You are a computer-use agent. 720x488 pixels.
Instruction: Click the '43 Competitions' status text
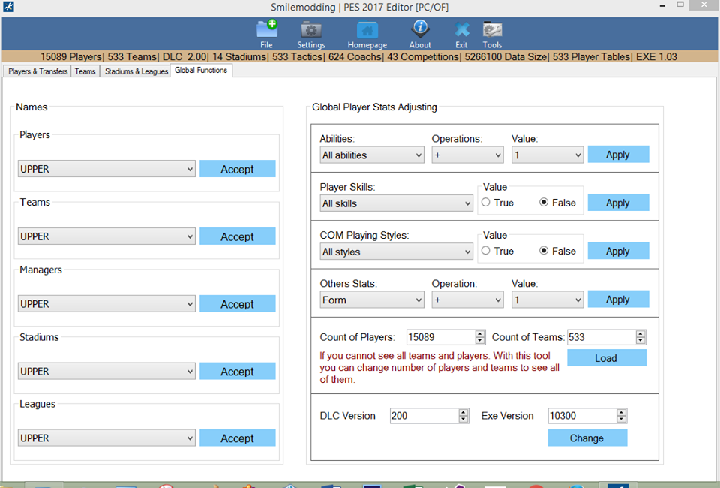click(x=423, y=56)
